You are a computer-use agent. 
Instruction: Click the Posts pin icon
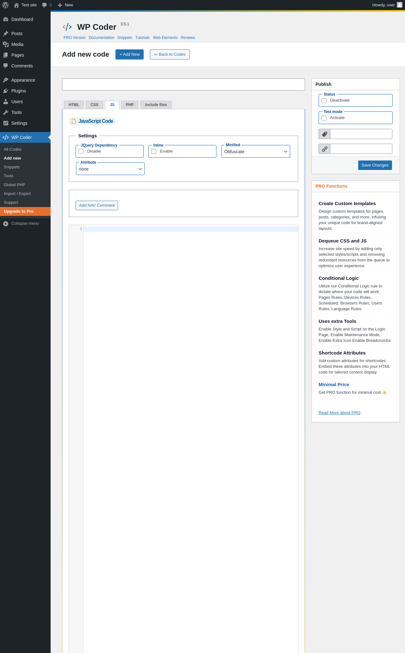[6, 34]
